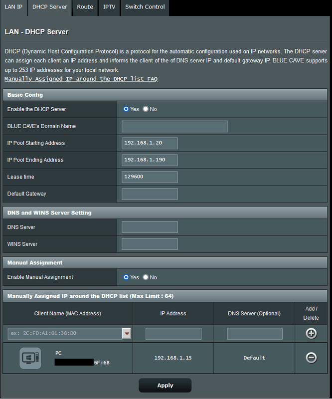Screen dimensions: 332x399
Task: Focus the new entry IP Address field
Action: tap(173, 333)
